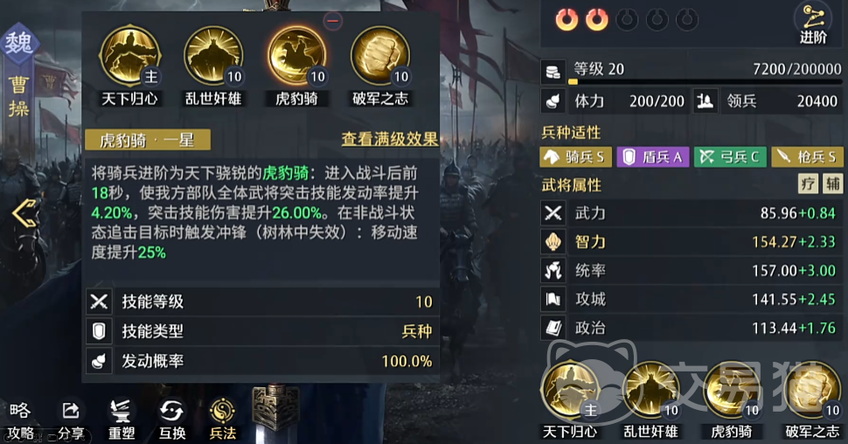Toggle the 疗 attribute tag
This screenshot has width=848, height=444.
tap(808, 184)
